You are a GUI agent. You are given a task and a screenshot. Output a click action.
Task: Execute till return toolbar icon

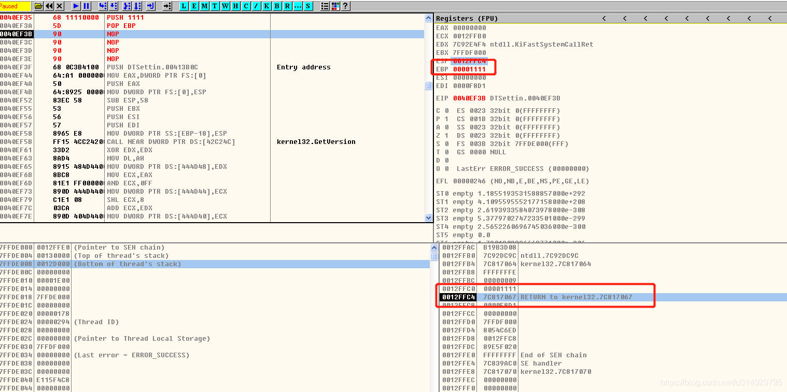click(x=150, y=6)
